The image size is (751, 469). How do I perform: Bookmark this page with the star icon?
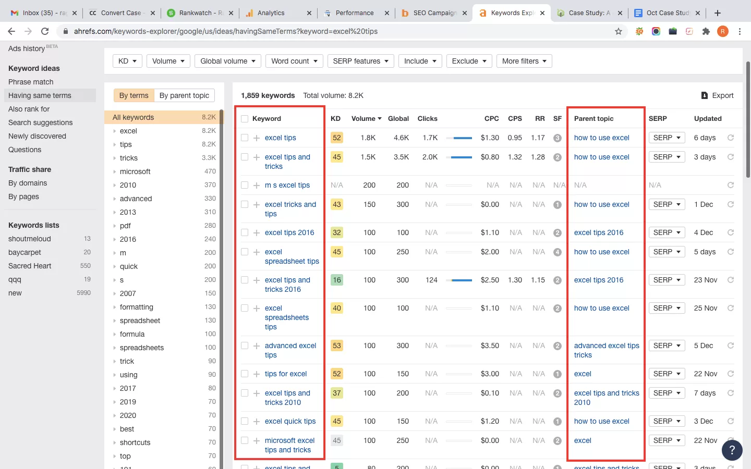pyautogui.click(x=619, y=31)
